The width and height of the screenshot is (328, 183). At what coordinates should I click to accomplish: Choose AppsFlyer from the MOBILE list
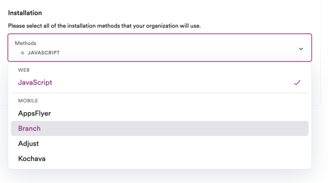coord(160,113)
